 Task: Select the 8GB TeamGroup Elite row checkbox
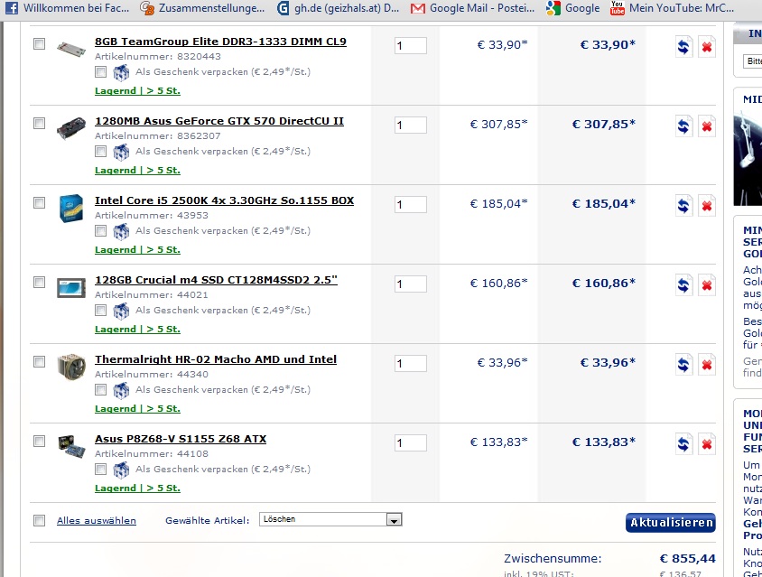[40, 43]
